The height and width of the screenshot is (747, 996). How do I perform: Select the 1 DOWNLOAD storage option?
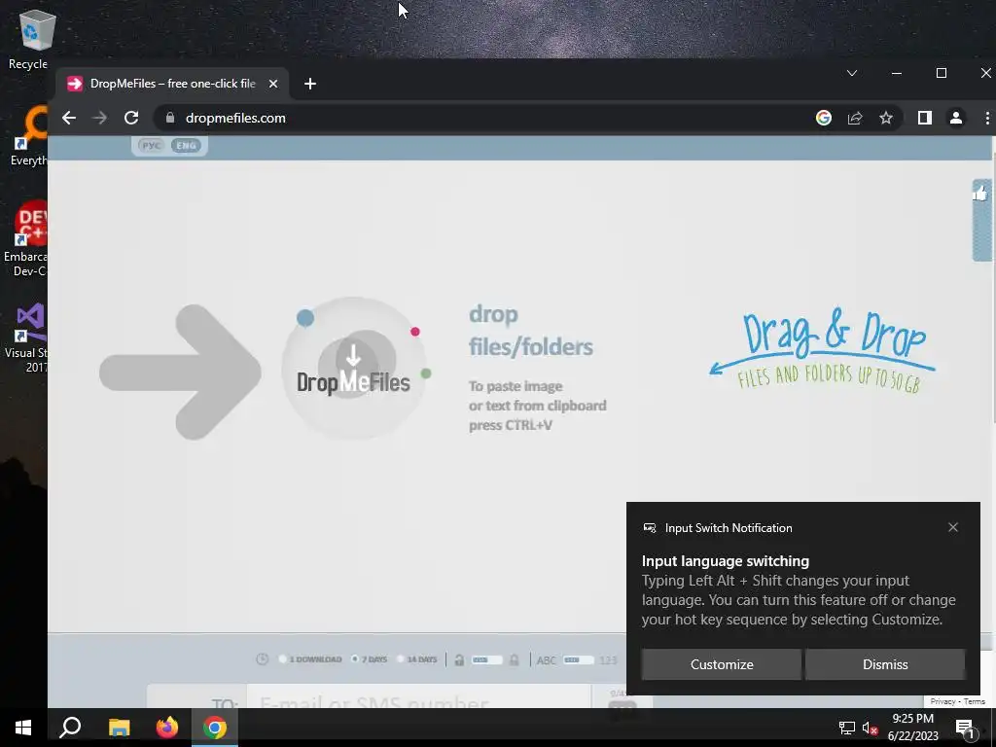[x=310, y=659]
